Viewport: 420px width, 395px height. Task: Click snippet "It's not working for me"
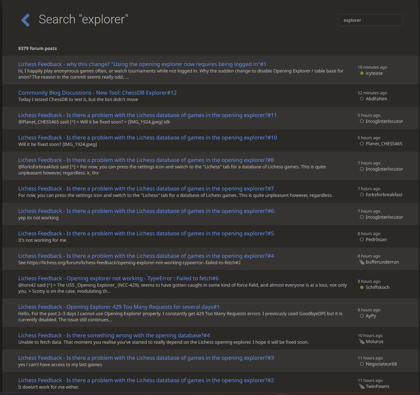42,240
